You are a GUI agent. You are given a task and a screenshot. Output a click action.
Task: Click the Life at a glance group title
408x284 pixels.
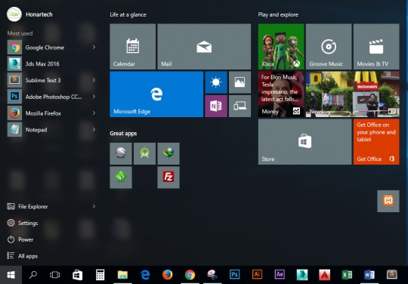point(128,14)
